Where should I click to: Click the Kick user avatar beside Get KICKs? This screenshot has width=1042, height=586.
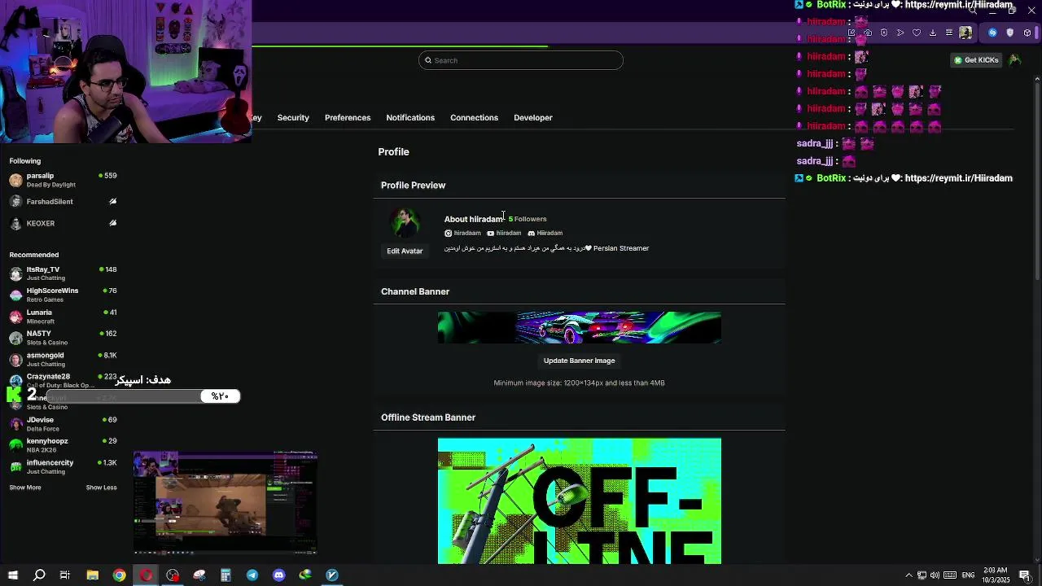[x=1014, y=59]
